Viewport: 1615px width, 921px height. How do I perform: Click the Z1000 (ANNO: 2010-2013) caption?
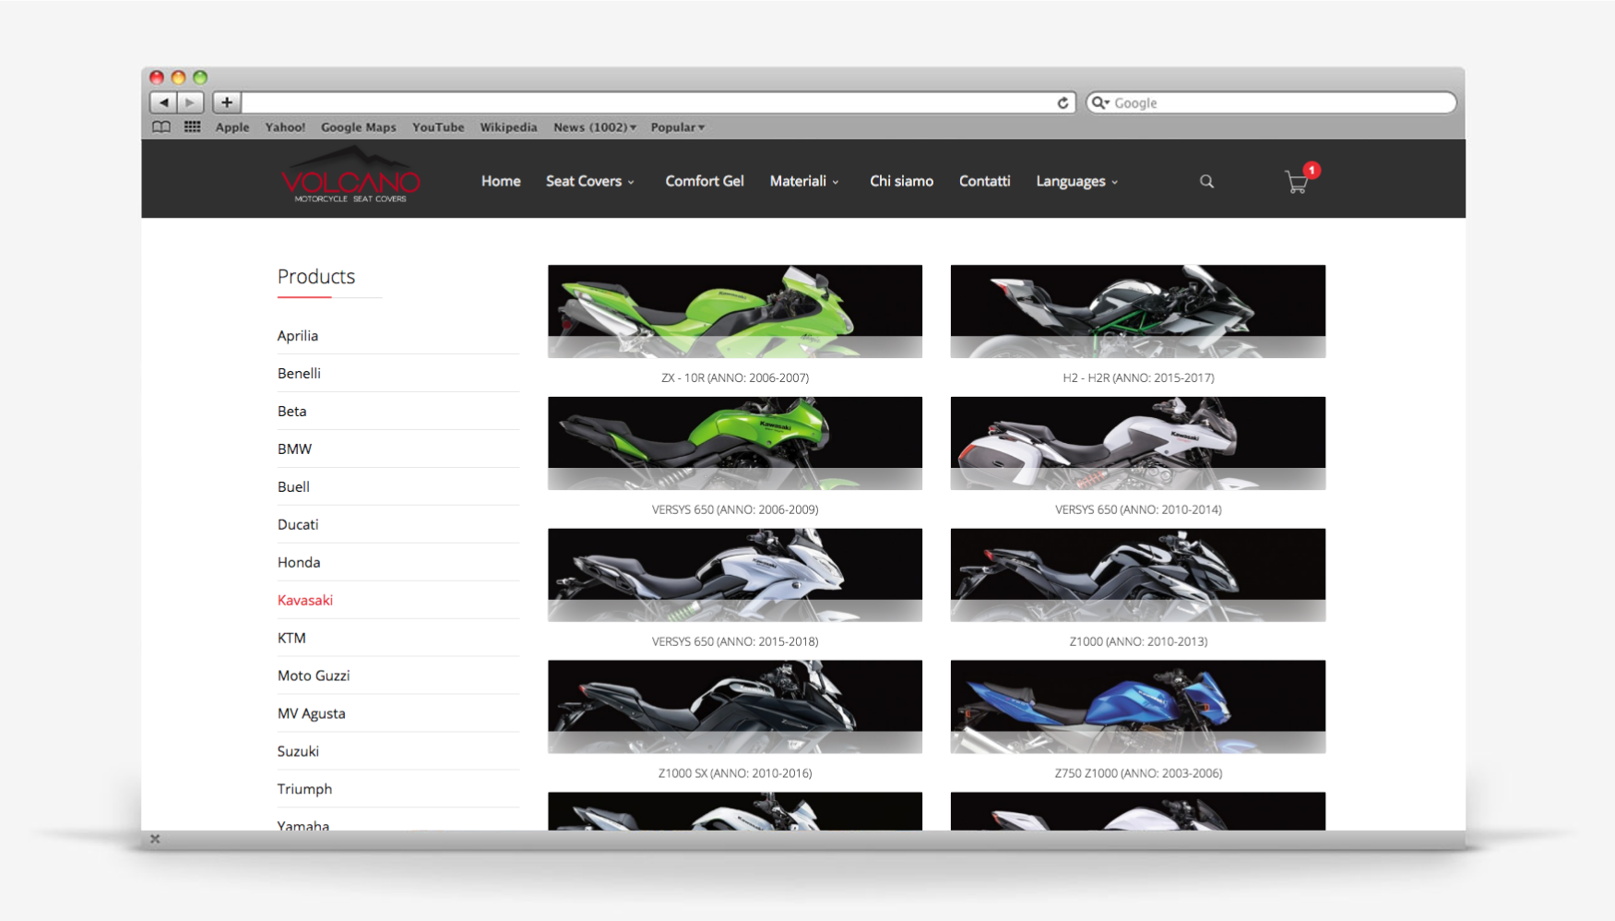point(1138,642)
